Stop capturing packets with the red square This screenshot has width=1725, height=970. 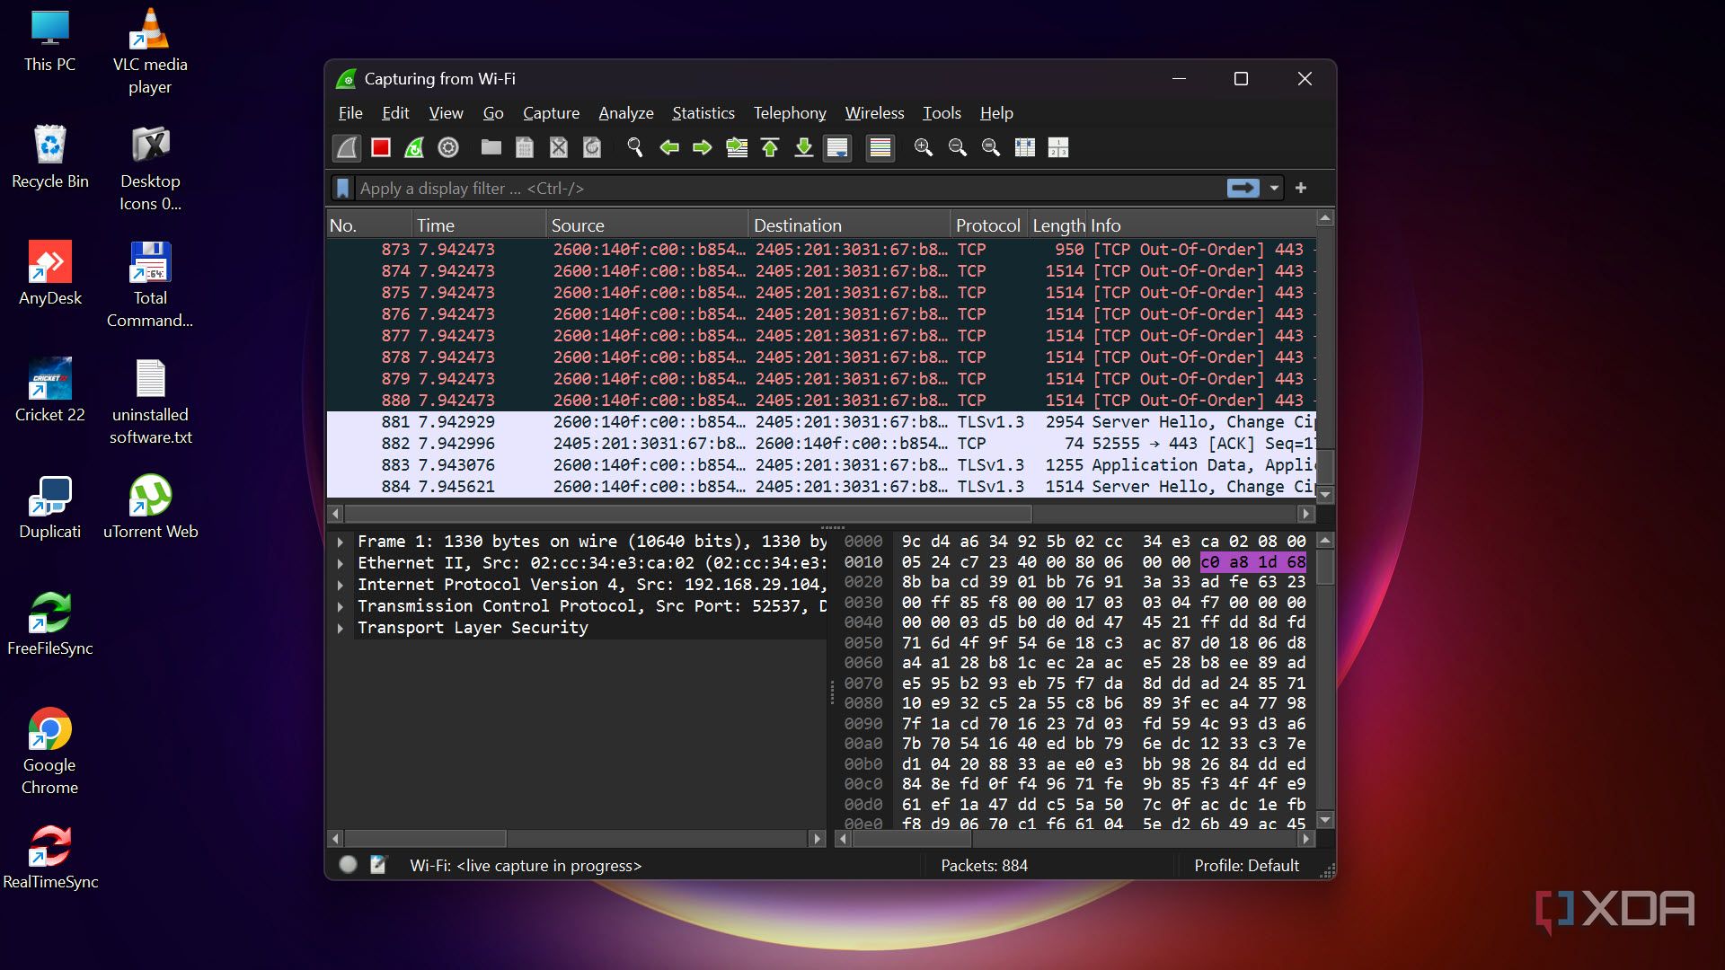point(381,147)
